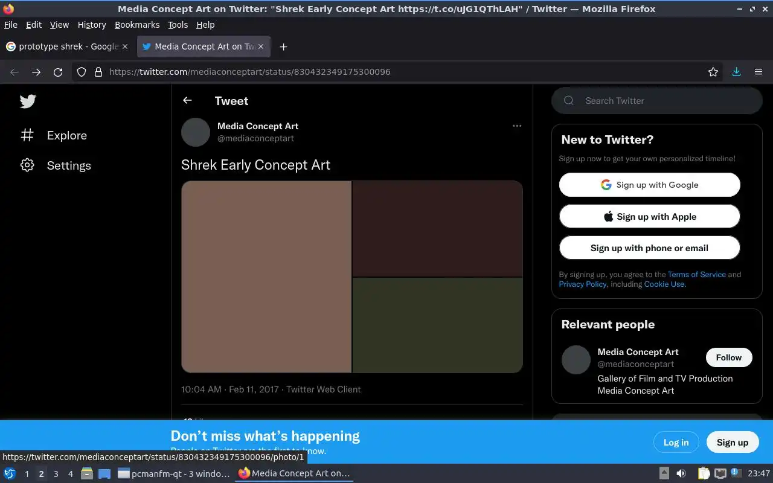773x483 pixels.
Task: Open the Help menu
Action: 205,25
